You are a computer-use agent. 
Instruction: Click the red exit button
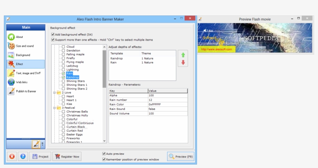click(12, 156)
